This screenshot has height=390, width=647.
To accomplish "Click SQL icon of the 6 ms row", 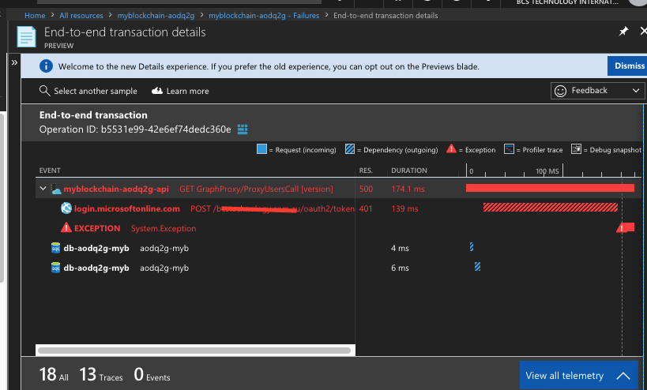I will pos(55,268).
